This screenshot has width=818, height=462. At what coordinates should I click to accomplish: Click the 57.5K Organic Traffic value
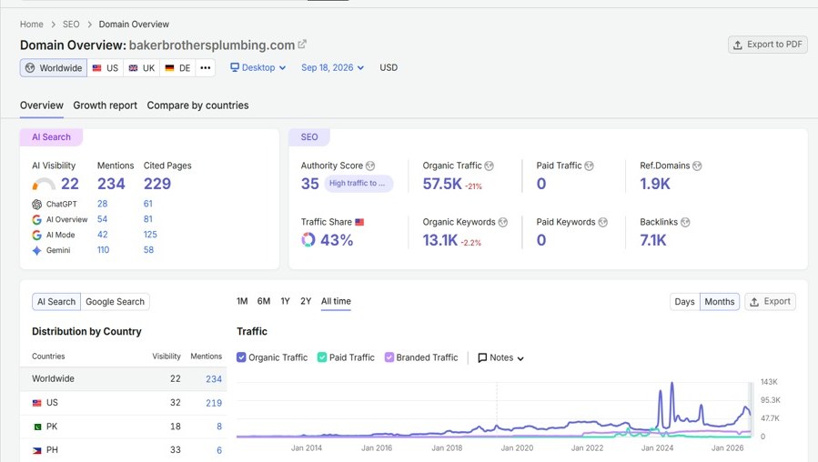(442, 184)
